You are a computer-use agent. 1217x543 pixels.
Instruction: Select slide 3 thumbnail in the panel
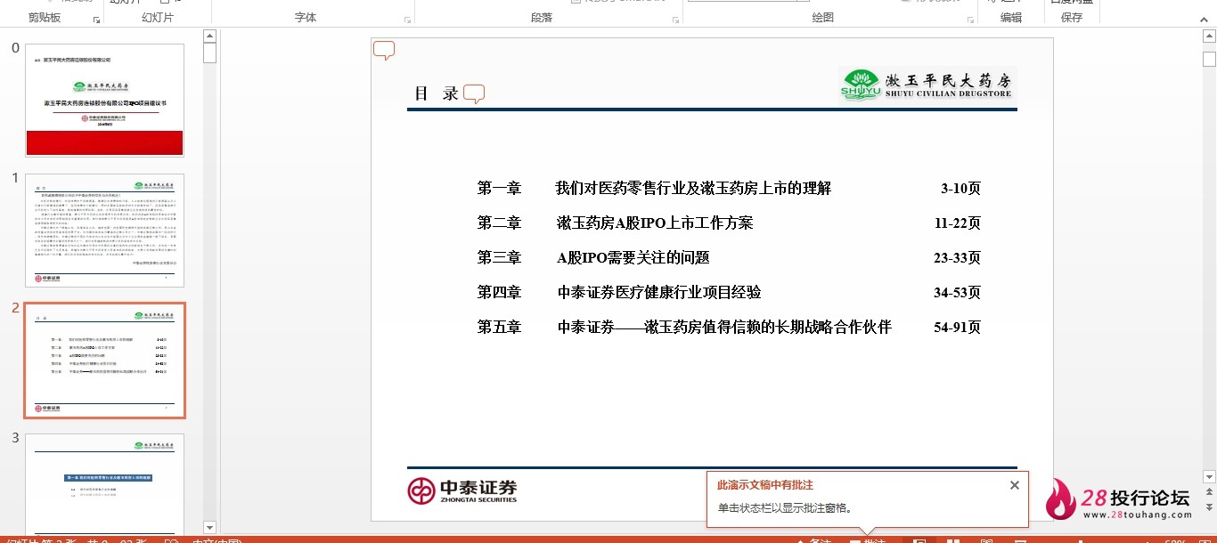(104, 483)
